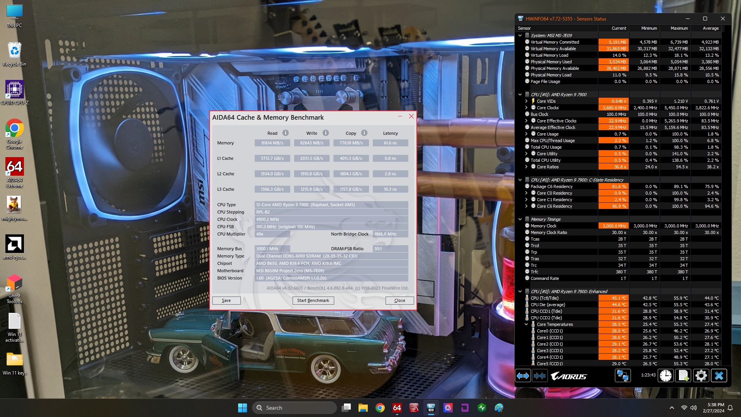Screen dimensions: 741x417
Task: Click the info icon next to Copy
Action: (x=364, y=133)
